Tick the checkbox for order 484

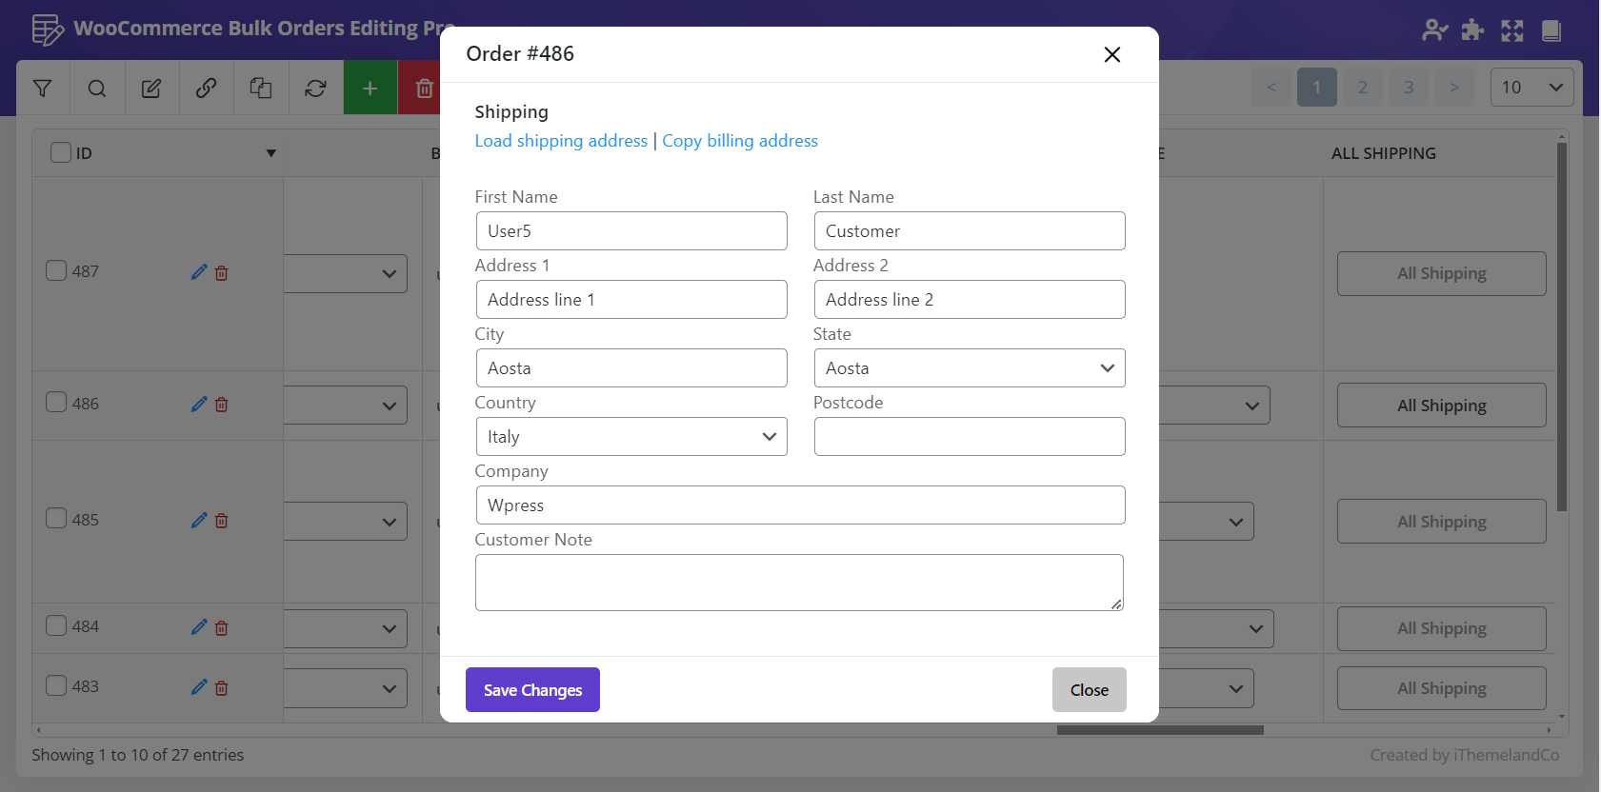click(x=56, y=626)
